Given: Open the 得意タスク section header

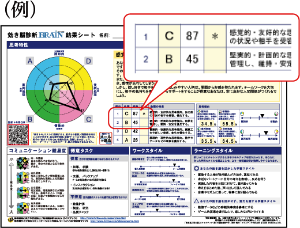Looking at the screenshot, I should 99,151.
